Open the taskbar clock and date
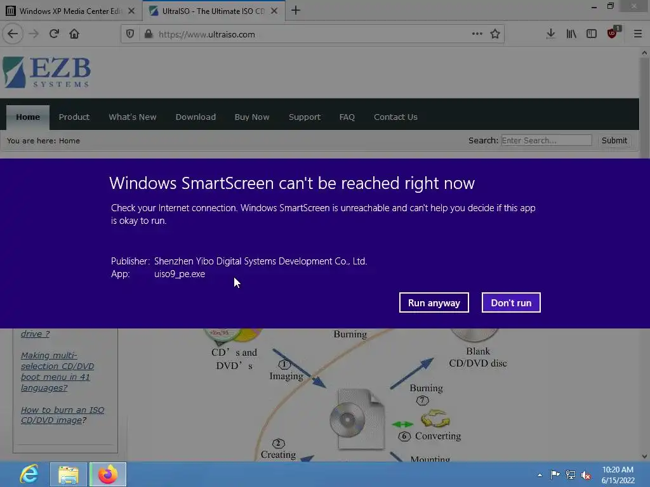 click(x=618, y=474)
